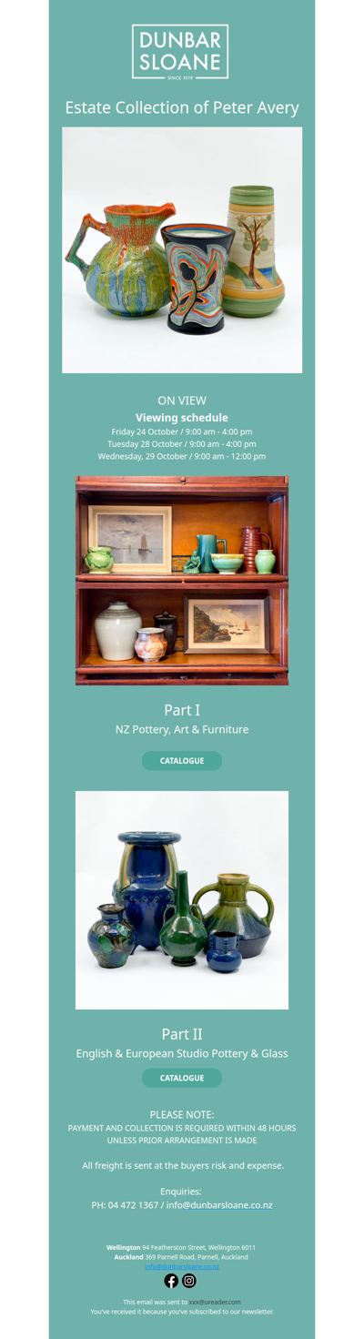Click the English & European Studio Pottery subtitle

182,1053
